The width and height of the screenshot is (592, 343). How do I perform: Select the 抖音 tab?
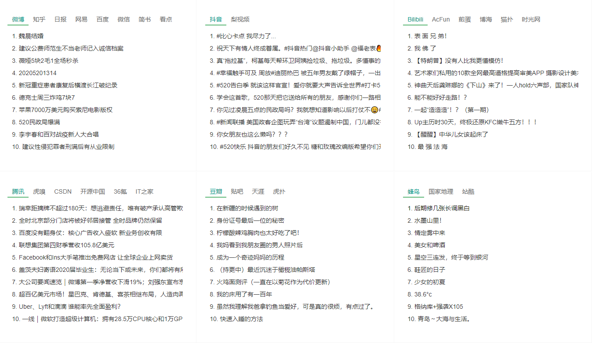coord(216,19)
